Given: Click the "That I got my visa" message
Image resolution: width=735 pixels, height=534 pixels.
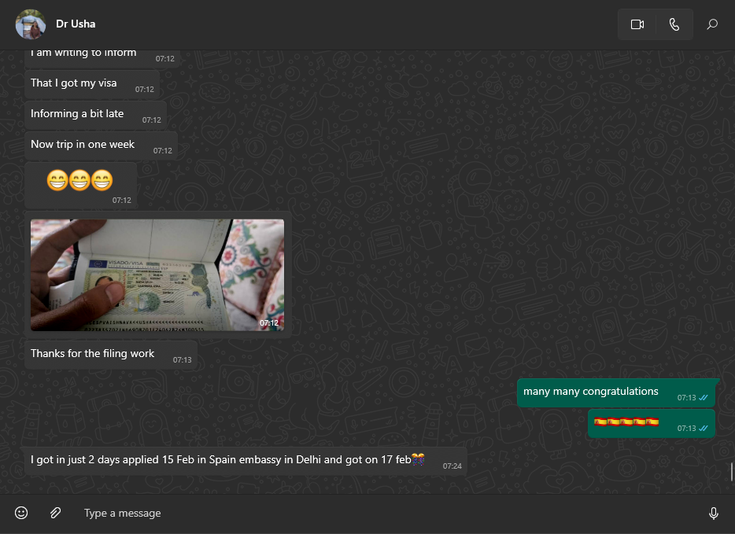Looking at the screenshot, I should [x=74, y=83].
